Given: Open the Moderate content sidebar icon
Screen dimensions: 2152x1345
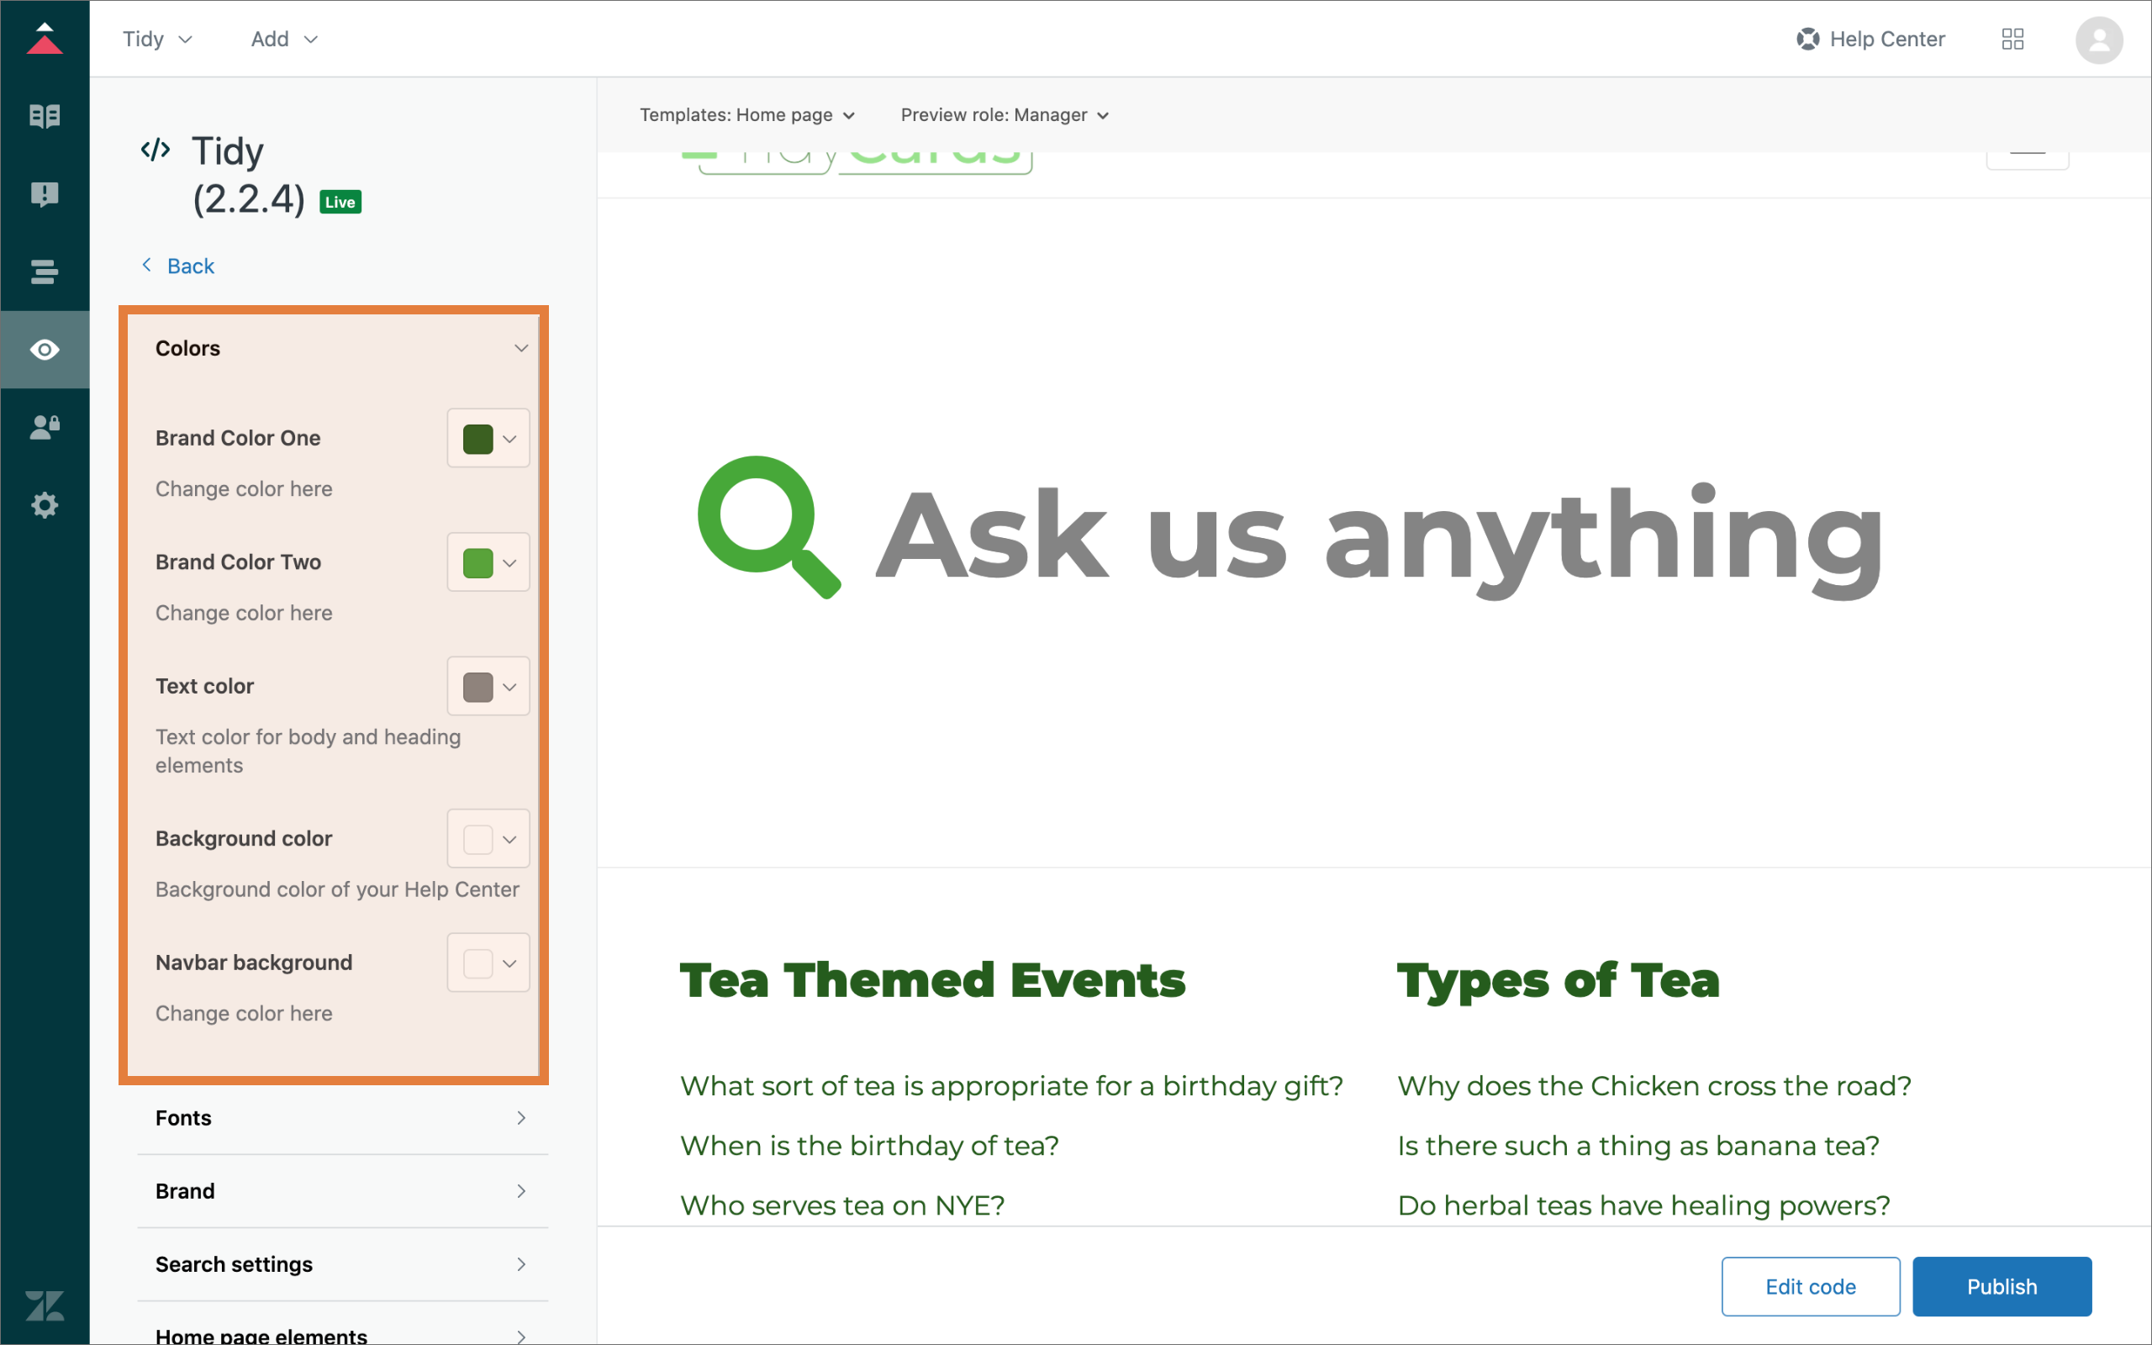Looking at the screenshot, I should [45, 194].
